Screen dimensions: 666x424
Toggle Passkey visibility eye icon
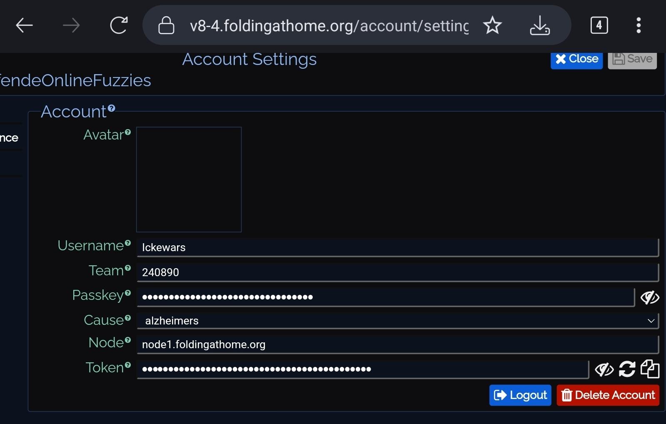click(649, 297)
